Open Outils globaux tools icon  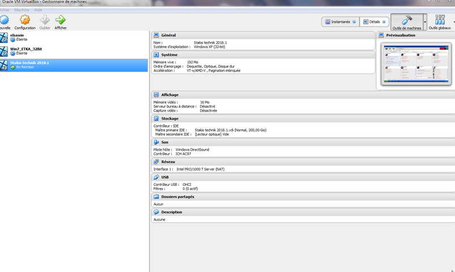(x=440, y=20)
